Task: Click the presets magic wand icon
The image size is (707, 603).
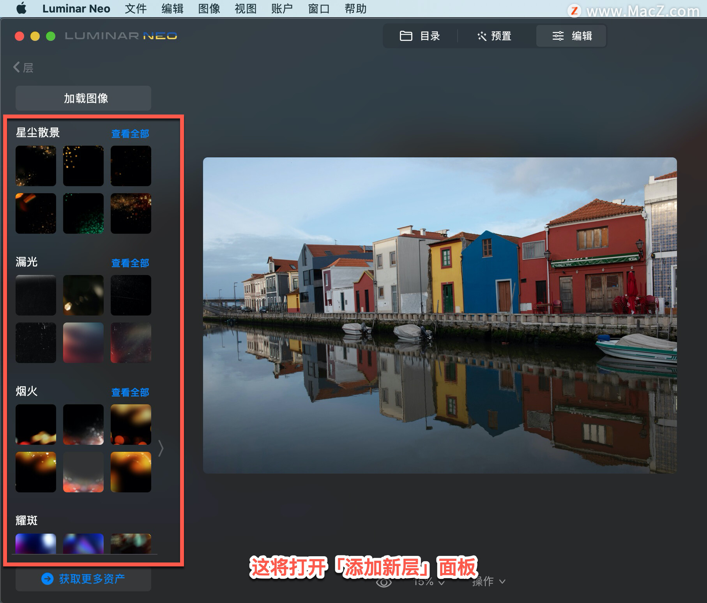Action: pos(482,36)
